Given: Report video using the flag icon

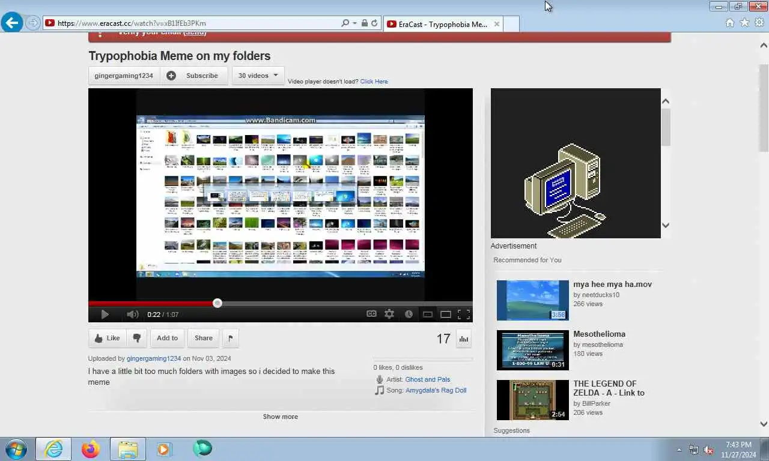Looking at the screenshot, I should coord(230,339).
